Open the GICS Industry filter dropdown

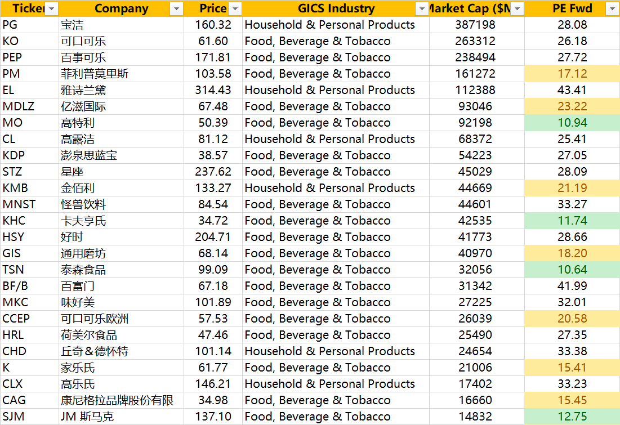click(x=422, y=8)
